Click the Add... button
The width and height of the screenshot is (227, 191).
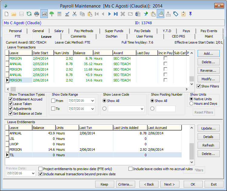(209, 54)
